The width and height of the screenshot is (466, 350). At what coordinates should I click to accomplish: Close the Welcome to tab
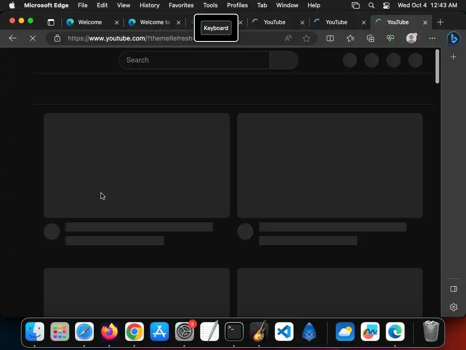click(178, 22)
